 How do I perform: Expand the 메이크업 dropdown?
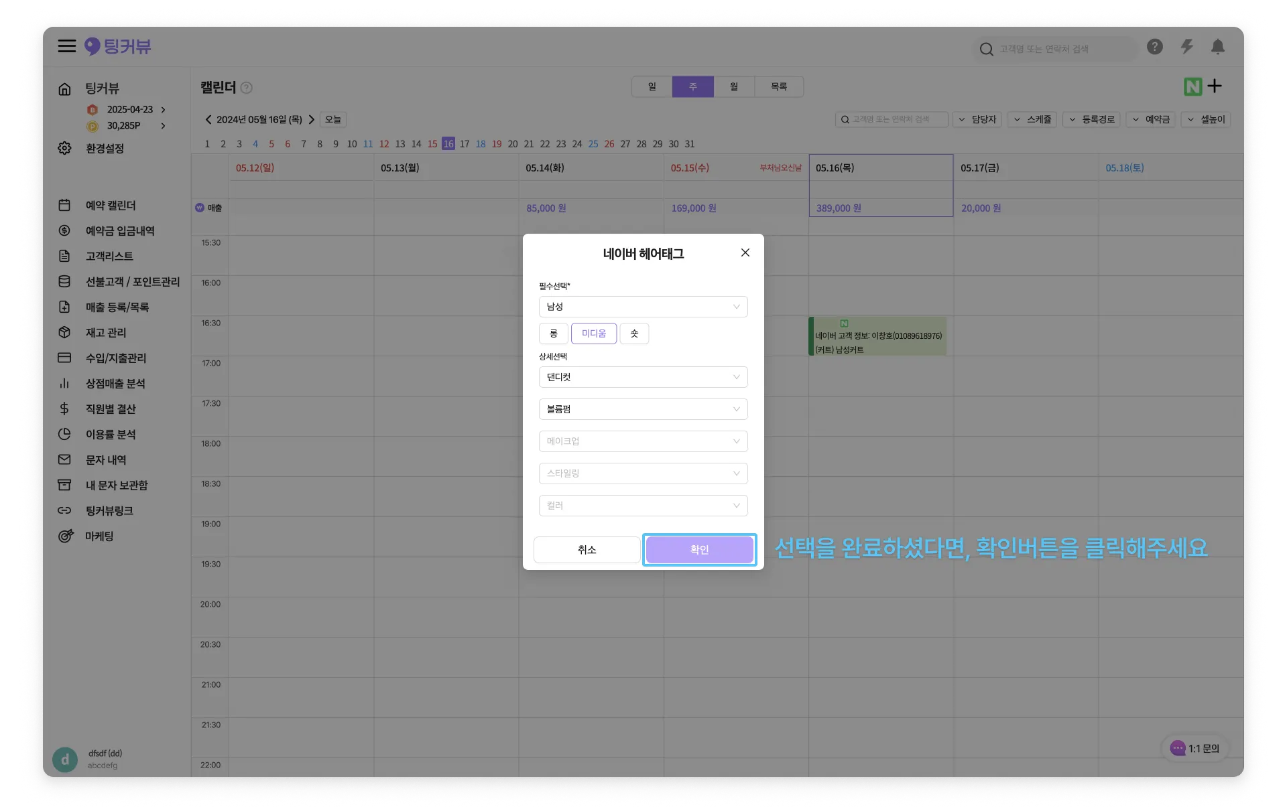pyautogui.click(x=643, y=441)
